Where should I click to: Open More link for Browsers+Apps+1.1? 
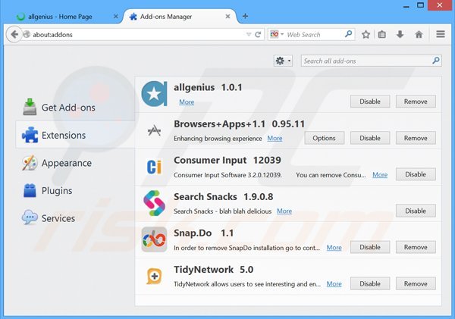(x=275, y=139)
